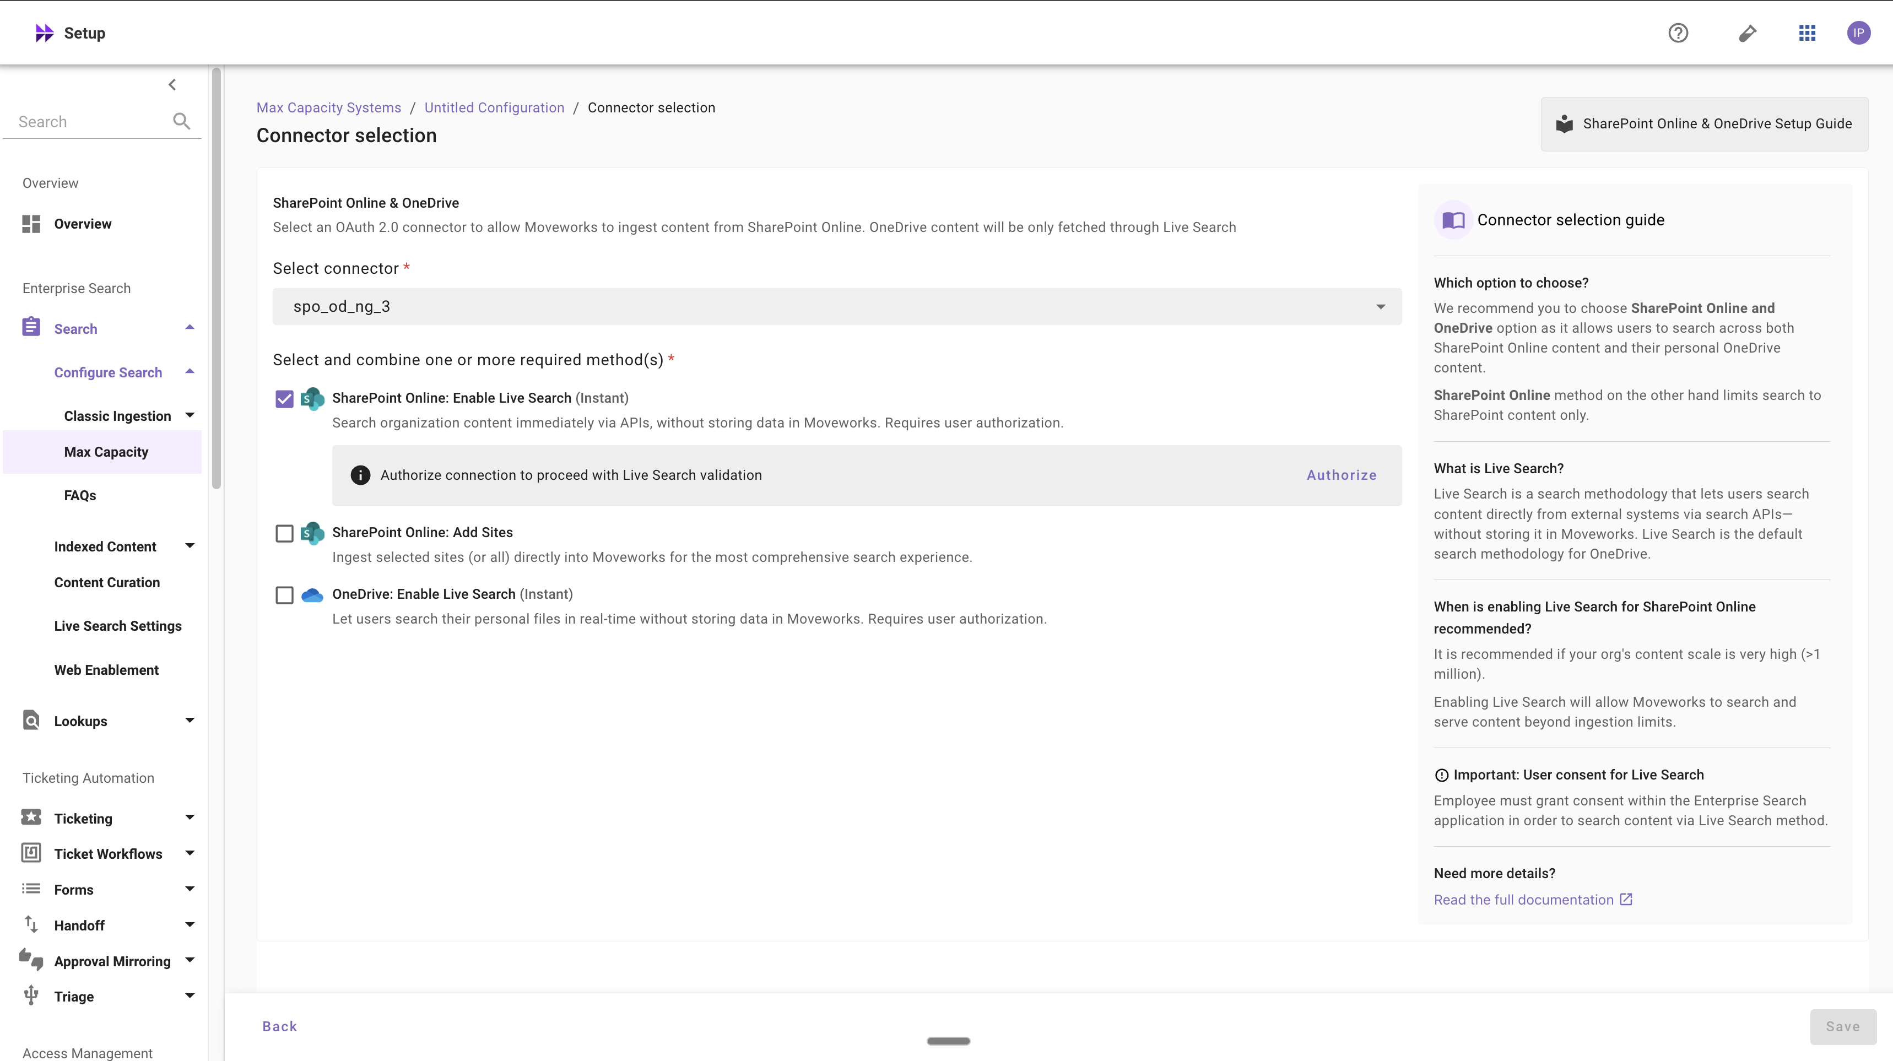Viewport: 1893px width, 1061px height.
Task: Expand the Indexed Content arrow
Action: point(190,546)
